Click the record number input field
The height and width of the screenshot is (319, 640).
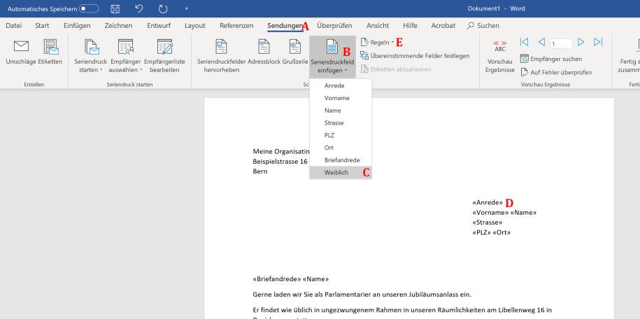[562, 43]
